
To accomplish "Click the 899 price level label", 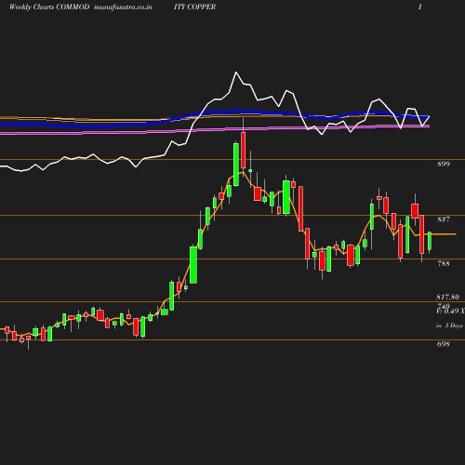I will (x=444, y=164).
